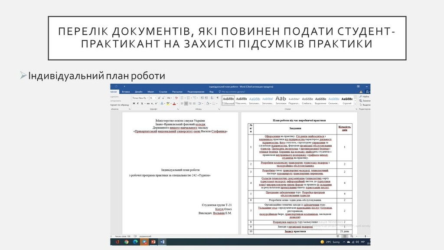Expand the font color dropdown arrow
This screenshot has width=444, height=250.
(x=177, y=104)
